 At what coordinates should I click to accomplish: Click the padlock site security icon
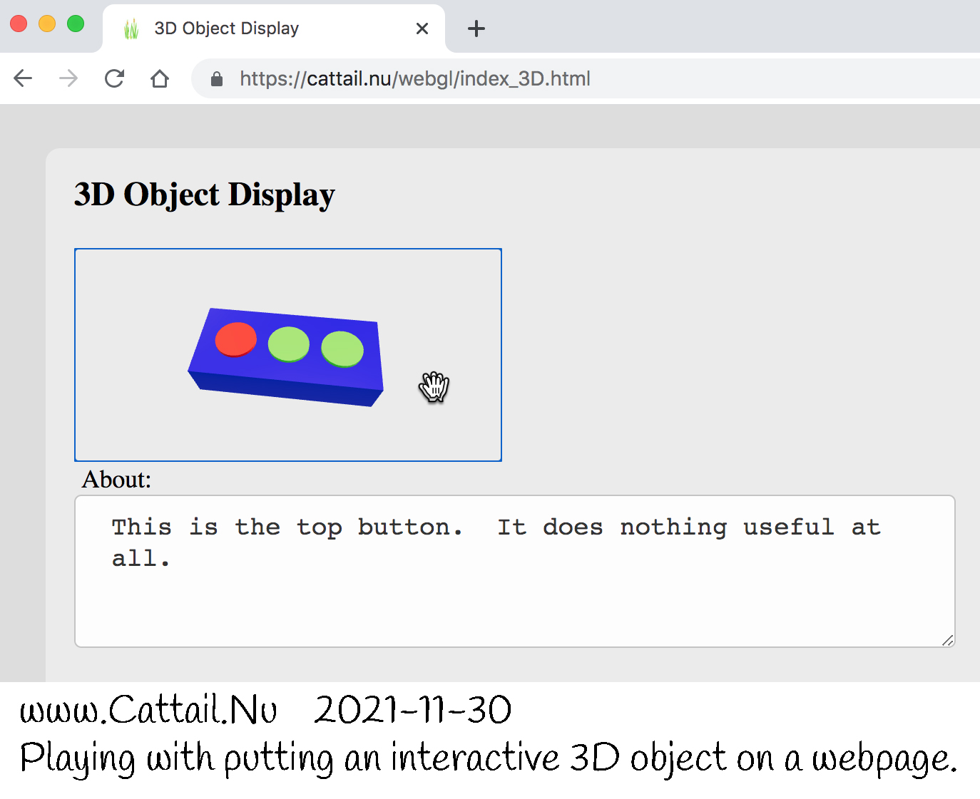[x=217, y=79]
